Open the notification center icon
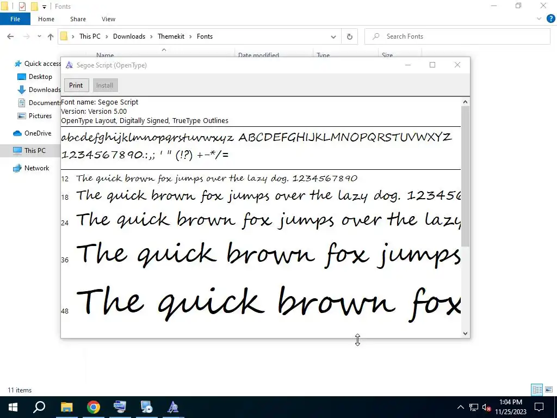Viewport: 557px width, 418px height. tap(539, 407)
